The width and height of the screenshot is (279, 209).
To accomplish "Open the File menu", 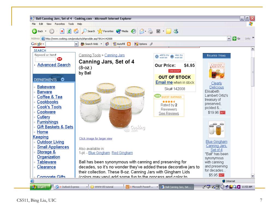I will (34, 24).
